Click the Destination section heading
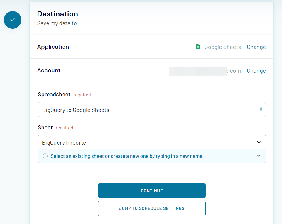The width and height of the screenshot is (282, 224). (x=58, y=14)
